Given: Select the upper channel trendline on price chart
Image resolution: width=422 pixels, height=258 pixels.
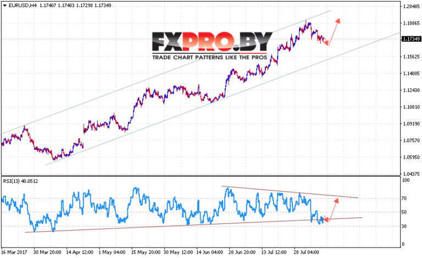Looking at the screenshot, I should pyautogui.click(x=165, y=72).
